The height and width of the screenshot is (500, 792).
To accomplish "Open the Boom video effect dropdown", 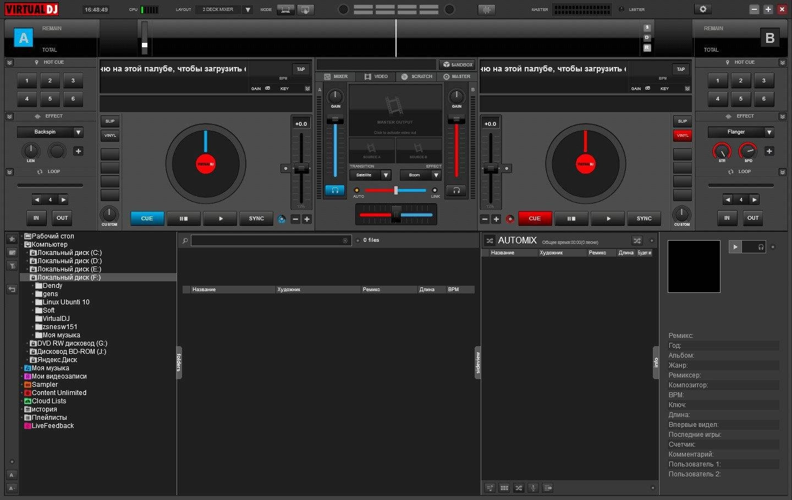I will pos(436,175).
